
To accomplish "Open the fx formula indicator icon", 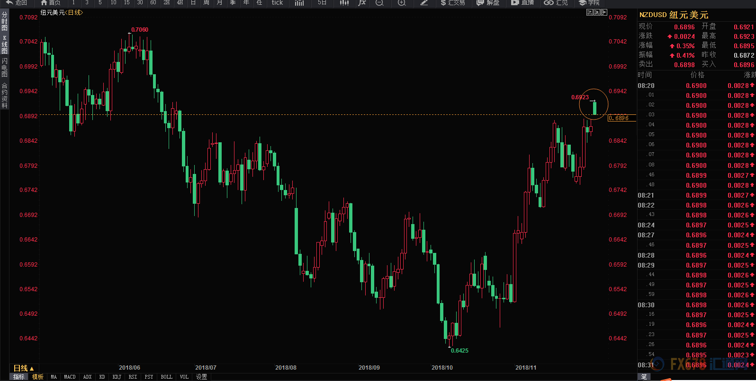I will coord(362,3).
